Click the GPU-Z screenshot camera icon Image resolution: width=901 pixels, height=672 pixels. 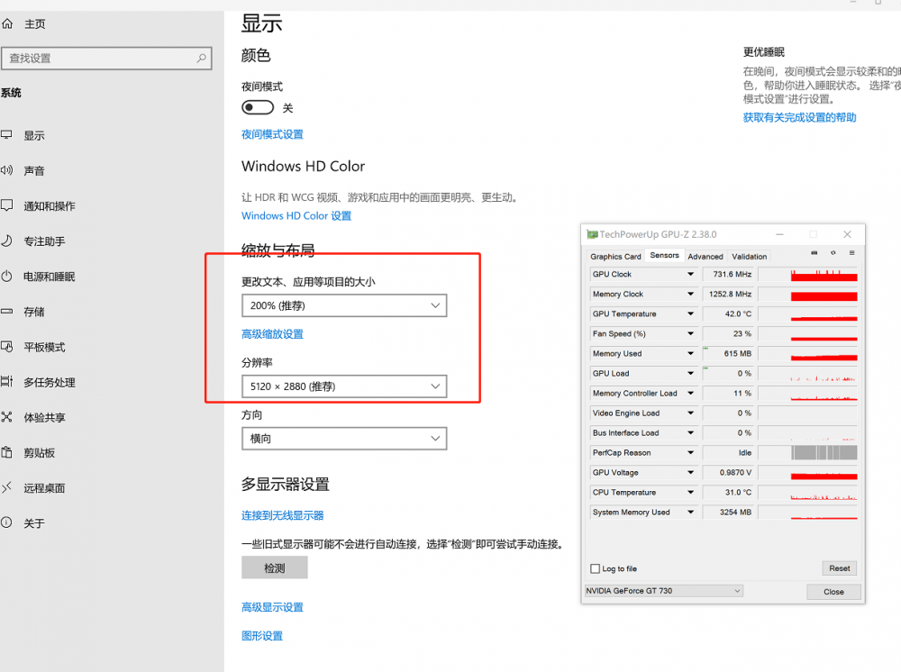pos(815,253)
